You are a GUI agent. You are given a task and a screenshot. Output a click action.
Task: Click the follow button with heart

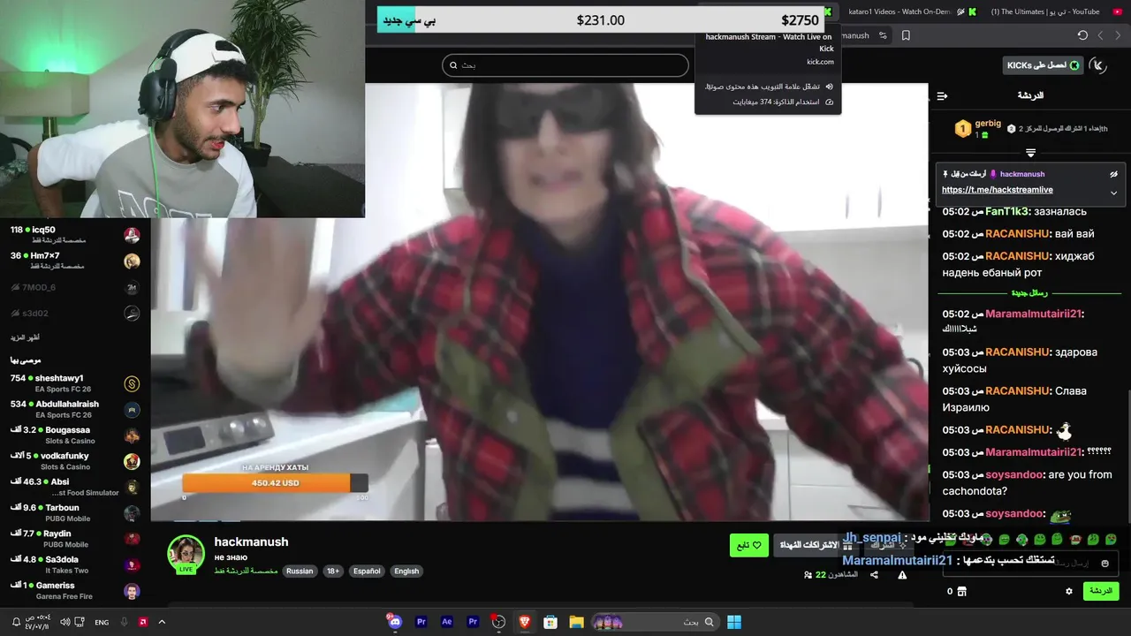pos(748,545)
